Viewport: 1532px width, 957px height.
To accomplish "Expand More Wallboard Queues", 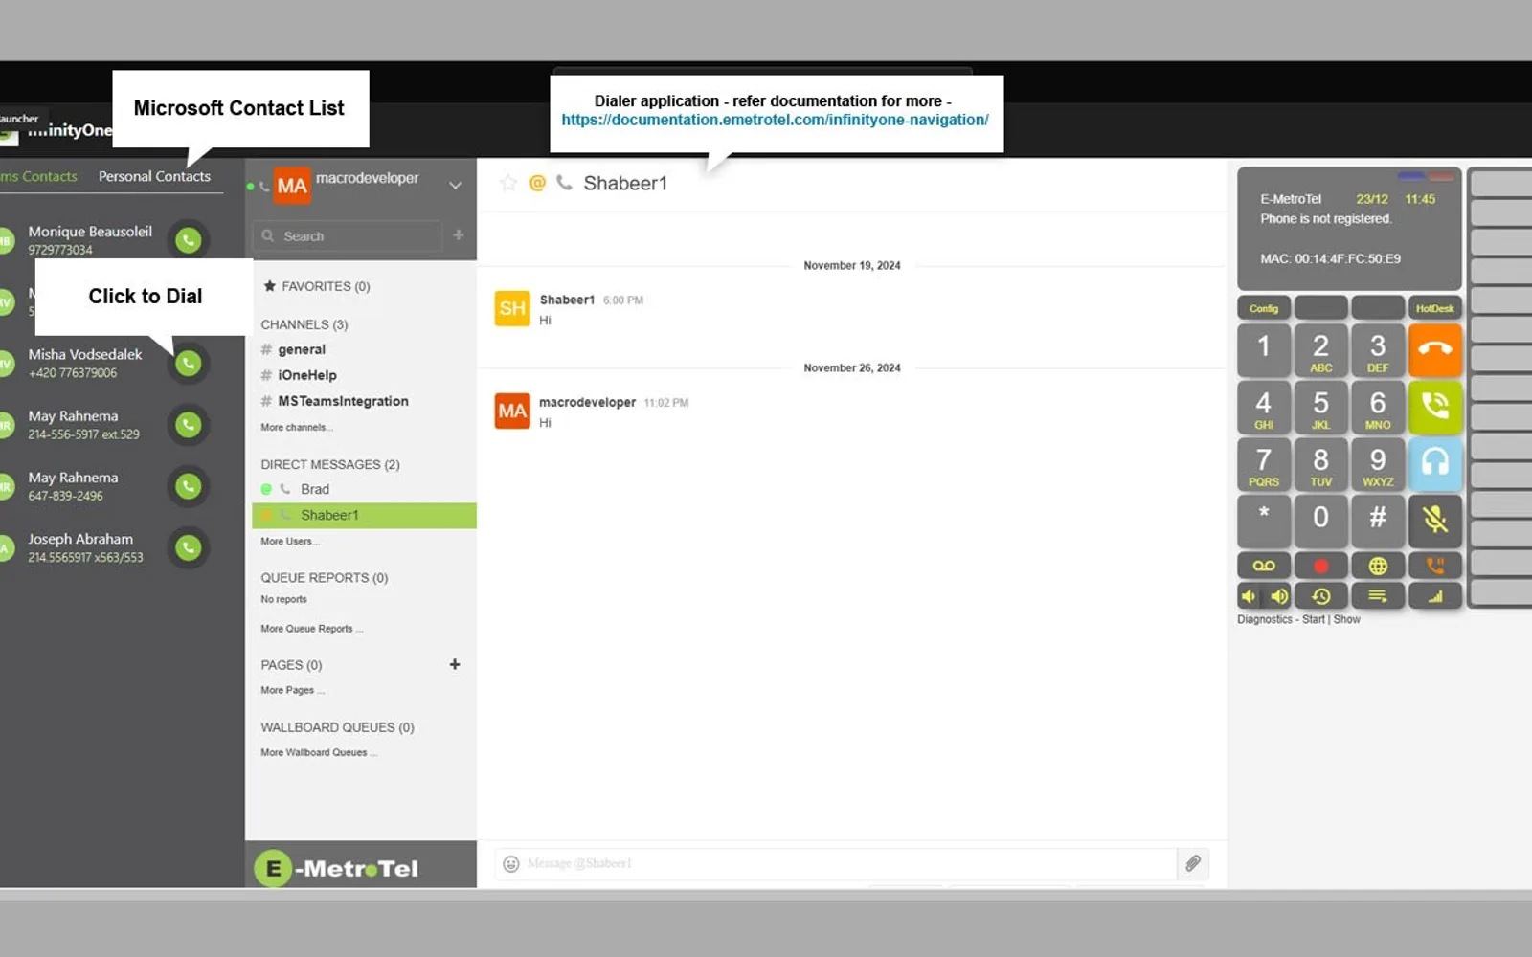I will [x=319, y=753].
